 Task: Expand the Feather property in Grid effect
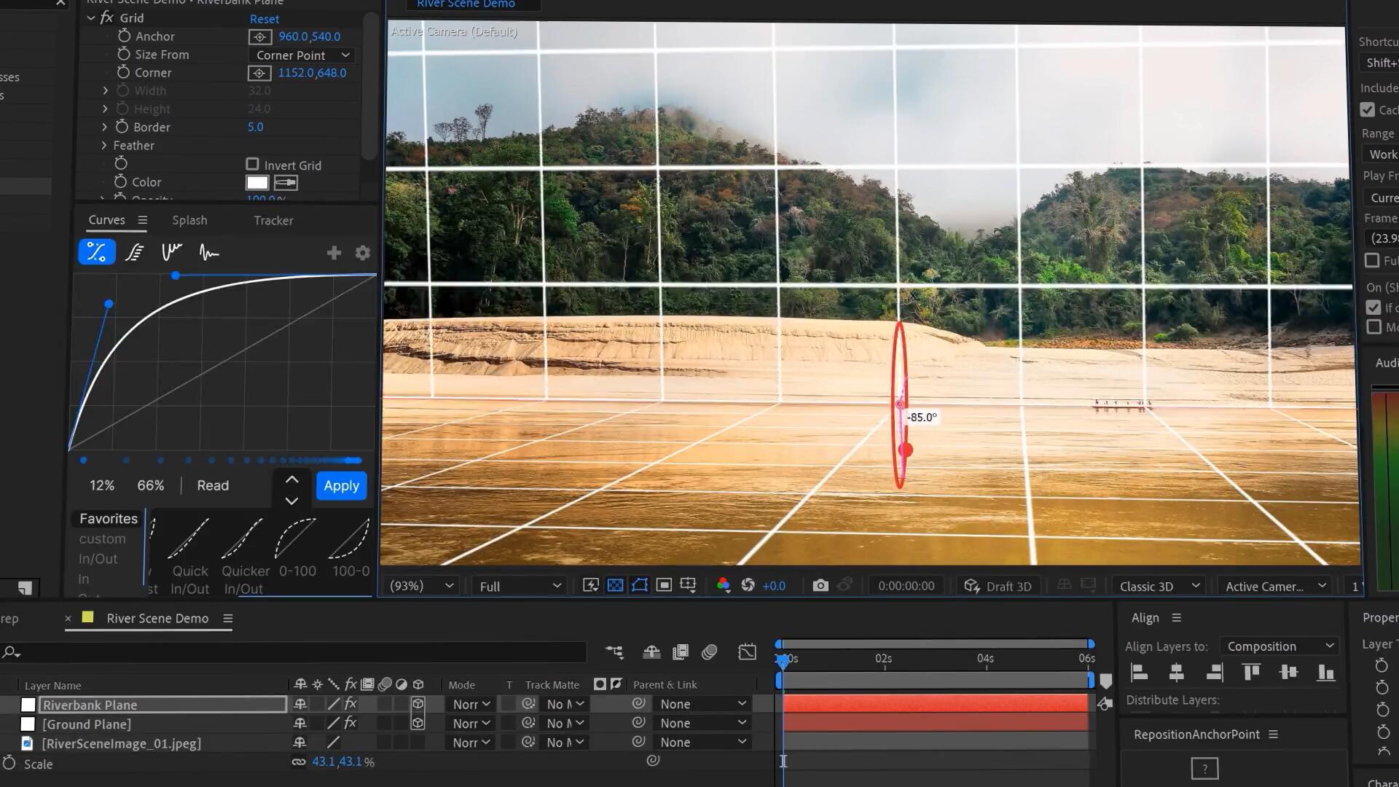pyautogui.click(x=103, y=145)
